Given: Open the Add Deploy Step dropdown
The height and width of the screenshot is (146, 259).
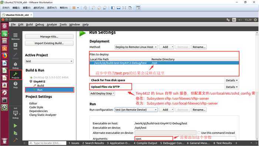Looking at the screenshot, I should [x=102, y=94].
